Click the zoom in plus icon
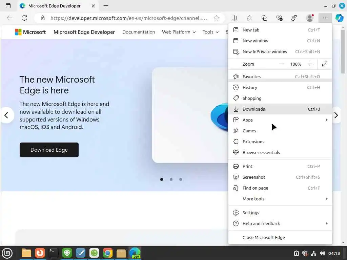The image size is (347, 260). click(x=310, y=64)
